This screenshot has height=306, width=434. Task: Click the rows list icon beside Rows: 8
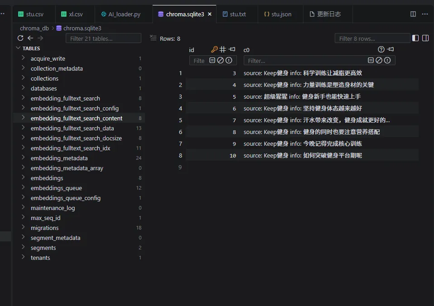coord(153,38)
